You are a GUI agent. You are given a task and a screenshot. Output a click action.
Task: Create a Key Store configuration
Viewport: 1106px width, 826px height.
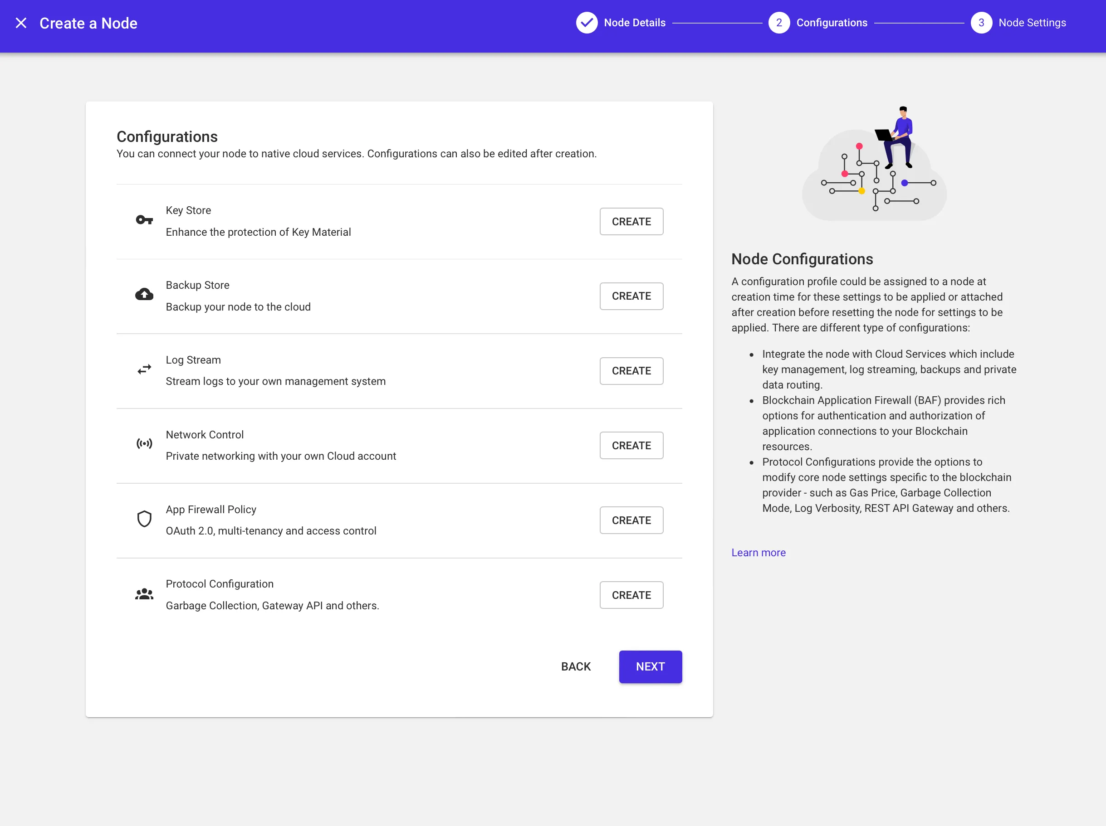click(631, 221)
